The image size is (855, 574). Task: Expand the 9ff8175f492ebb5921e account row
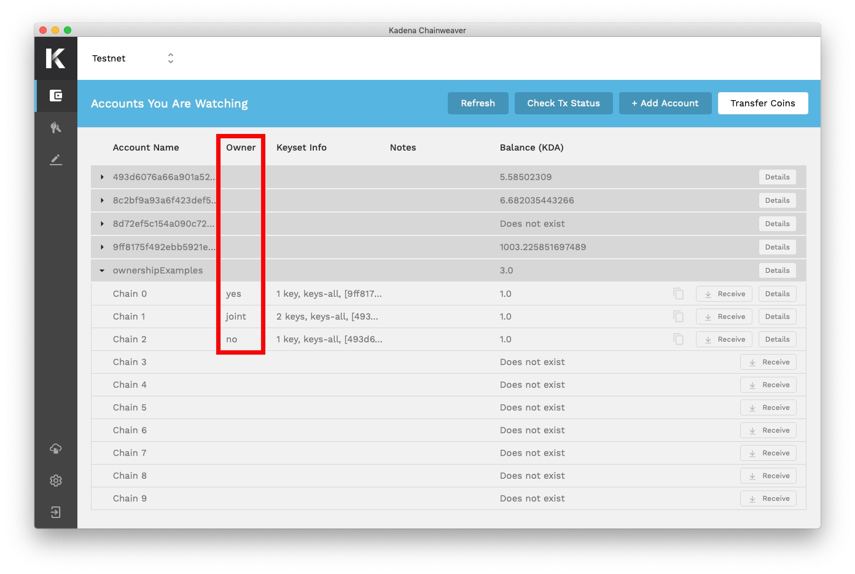coord(102,247)
